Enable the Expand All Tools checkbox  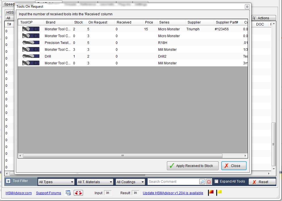pos(216,181)
